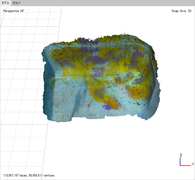Click the textured 3D mesh model
This screenshot has height=180, width=195.
coord(101,77)
